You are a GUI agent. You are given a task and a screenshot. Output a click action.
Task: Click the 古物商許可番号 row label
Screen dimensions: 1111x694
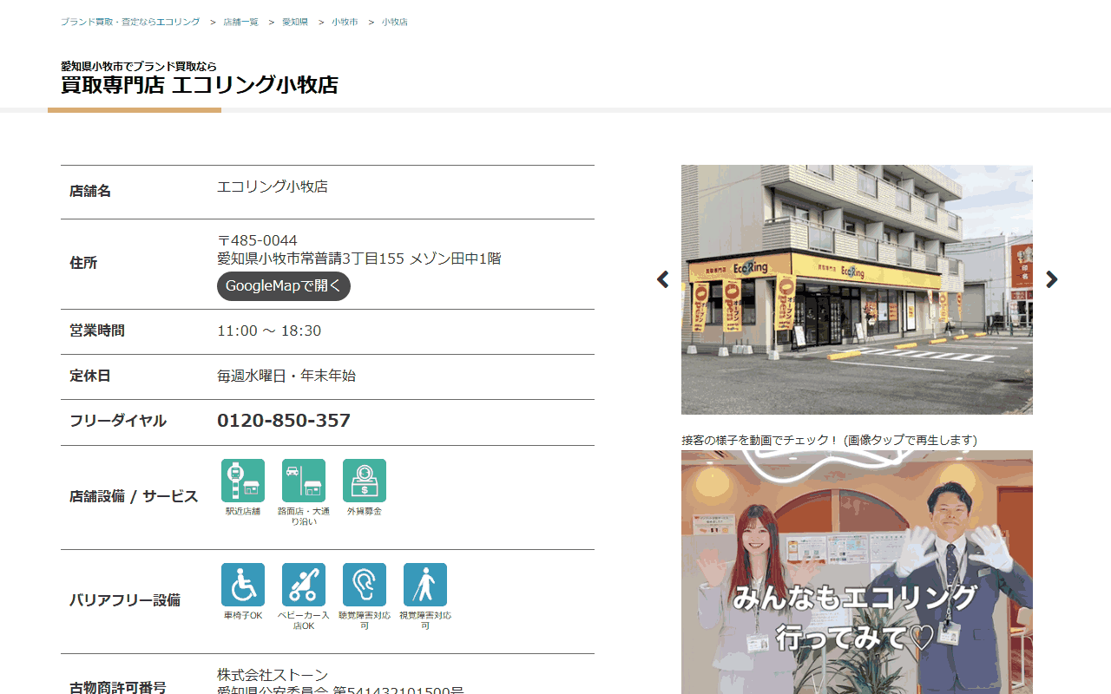pos(118,688)
